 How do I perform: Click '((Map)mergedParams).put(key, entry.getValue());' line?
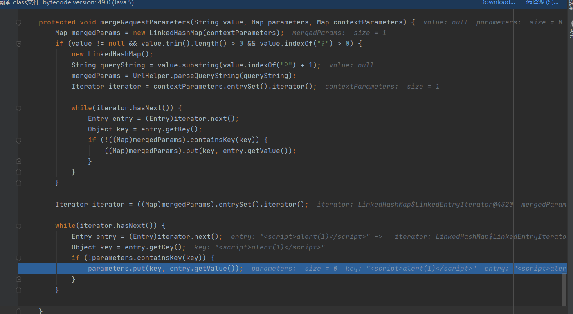(200, 151)
